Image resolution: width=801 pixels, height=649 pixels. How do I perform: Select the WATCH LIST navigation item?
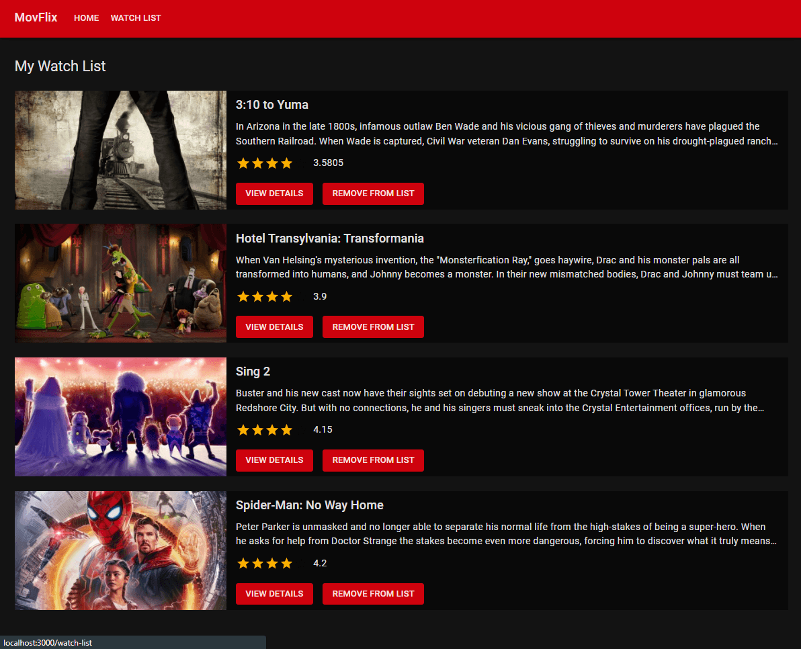point(136,18)
